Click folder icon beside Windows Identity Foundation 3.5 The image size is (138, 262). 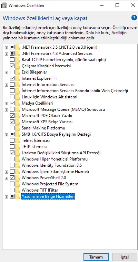pos(17,165)
